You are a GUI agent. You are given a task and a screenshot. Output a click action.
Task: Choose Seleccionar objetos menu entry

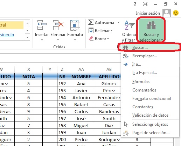click(x=150, y=124)
